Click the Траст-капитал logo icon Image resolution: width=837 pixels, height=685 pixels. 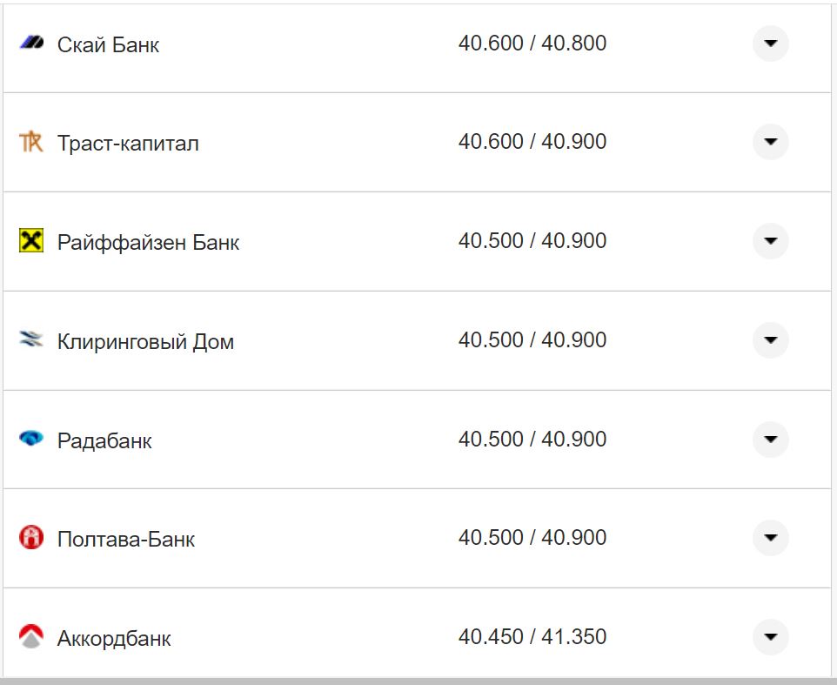pos(31,142)
